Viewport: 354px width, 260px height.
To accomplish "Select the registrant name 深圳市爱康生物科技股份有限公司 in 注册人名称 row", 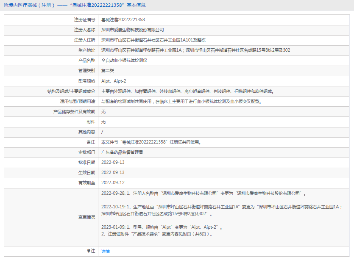I will click(133, 30).
